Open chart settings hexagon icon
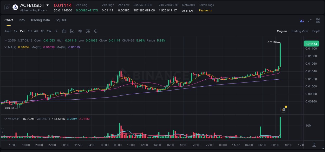Screen dimensions: 325x152 [96, 31]
